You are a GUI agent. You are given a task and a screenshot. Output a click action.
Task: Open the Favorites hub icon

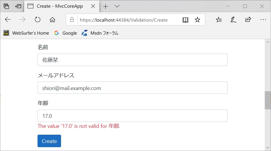[x=219, y=20]
